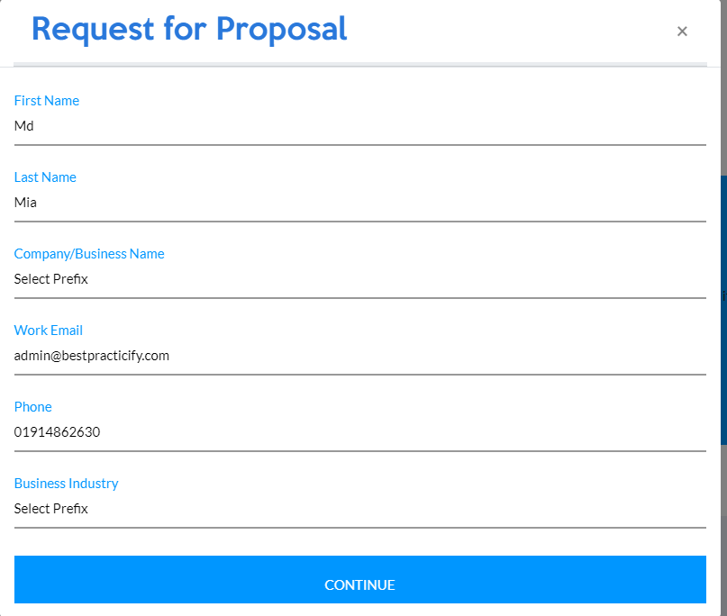Close the Request for Proposal dialog
The image size is (727, 616).
(682, 32)
